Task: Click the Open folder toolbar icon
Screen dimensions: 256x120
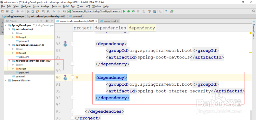Action: (x=3, y=11)
